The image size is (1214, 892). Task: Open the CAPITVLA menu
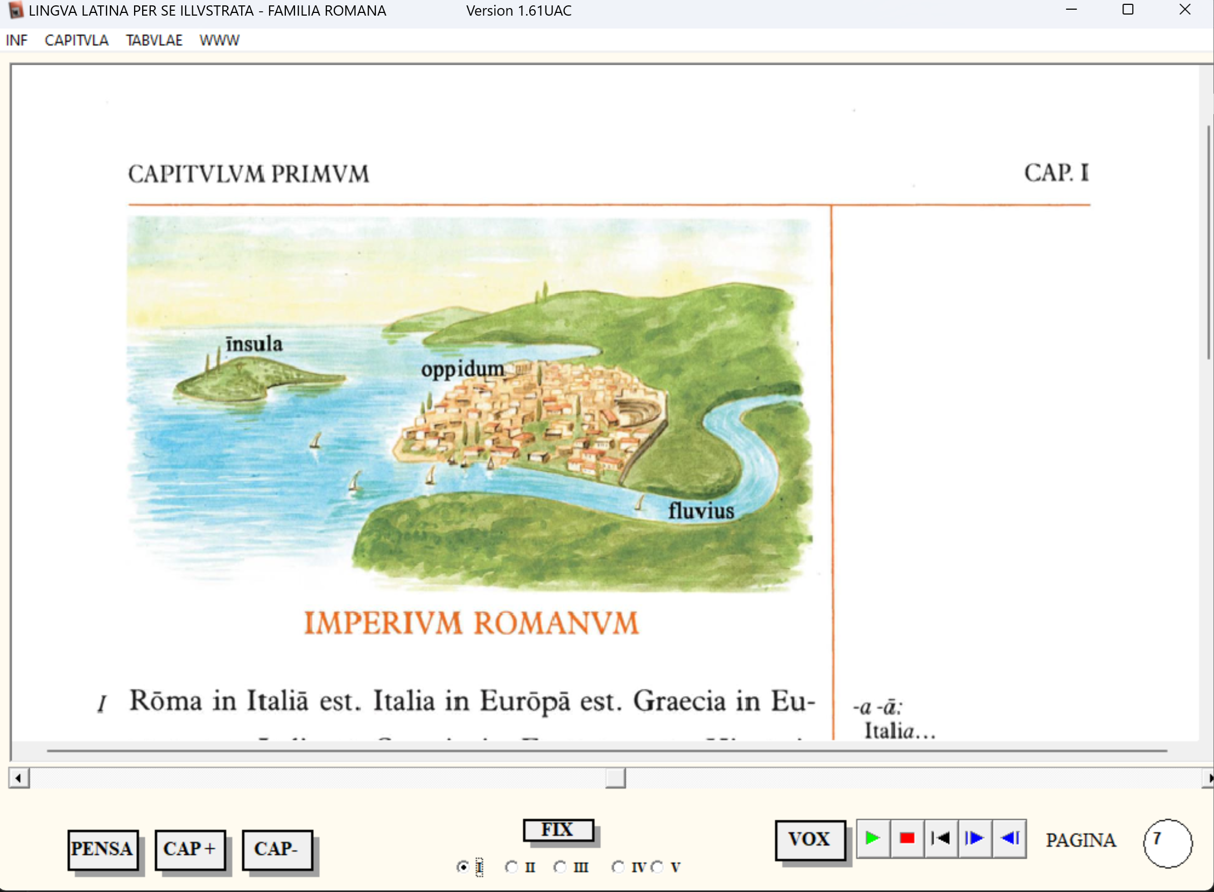pyautogui.click(x=76, y=40)
